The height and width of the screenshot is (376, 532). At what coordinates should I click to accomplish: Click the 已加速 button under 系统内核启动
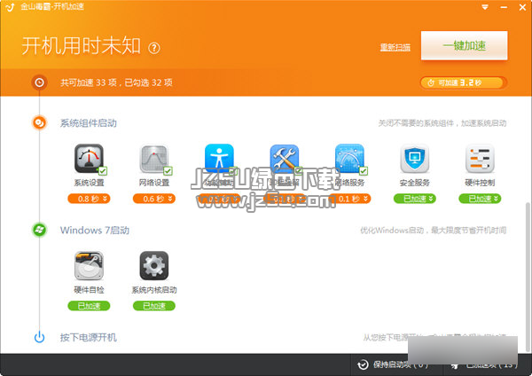click(154, 306)
